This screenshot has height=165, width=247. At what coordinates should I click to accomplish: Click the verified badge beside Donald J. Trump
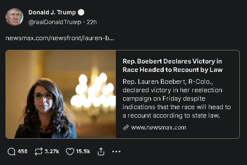[81, 12]
